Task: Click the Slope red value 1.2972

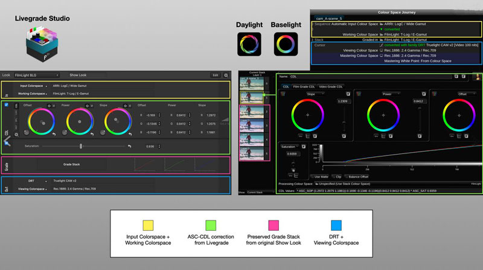Action: [211, 115]
